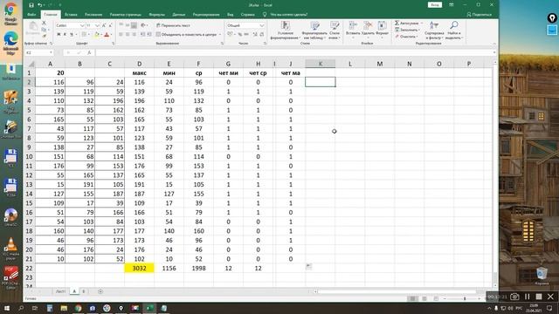This screenshot has width=559, height=314.
Task: Switch to the Данные ribbon tab
Action: point(178,15)
